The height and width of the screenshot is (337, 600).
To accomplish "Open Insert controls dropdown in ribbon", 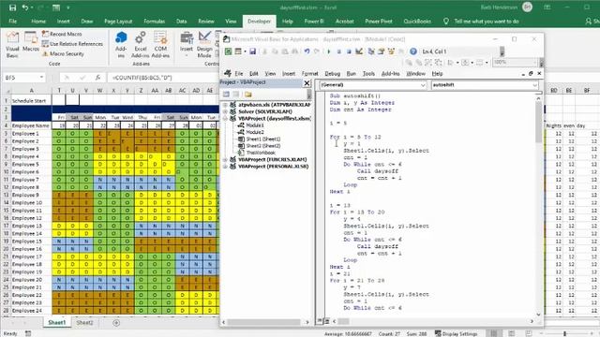I will 187,44.
